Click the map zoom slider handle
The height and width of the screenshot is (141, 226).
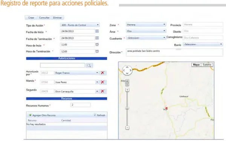[127, 108]
